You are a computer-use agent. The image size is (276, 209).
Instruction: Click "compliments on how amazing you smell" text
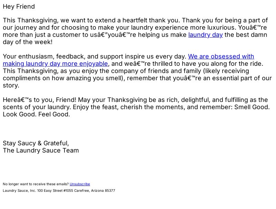tap(62, 78)
